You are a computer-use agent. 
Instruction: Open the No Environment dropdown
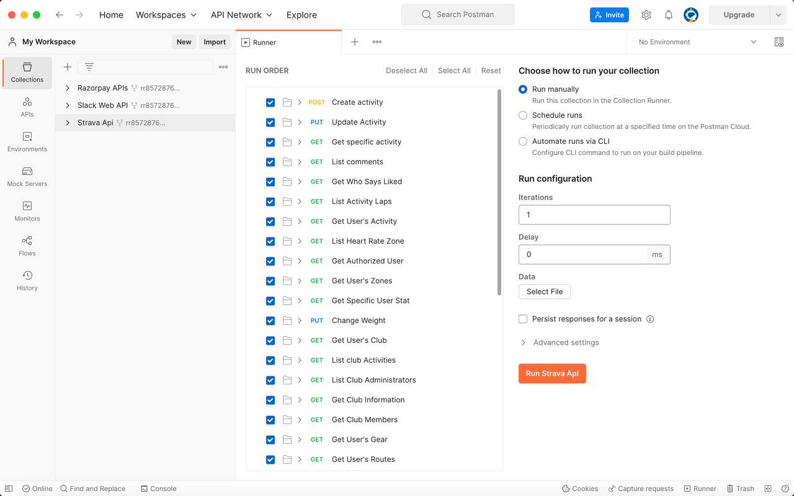coord(697,42)
